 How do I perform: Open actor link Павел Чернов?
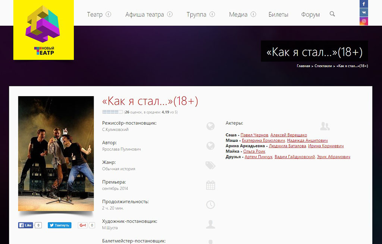(254, 135)
